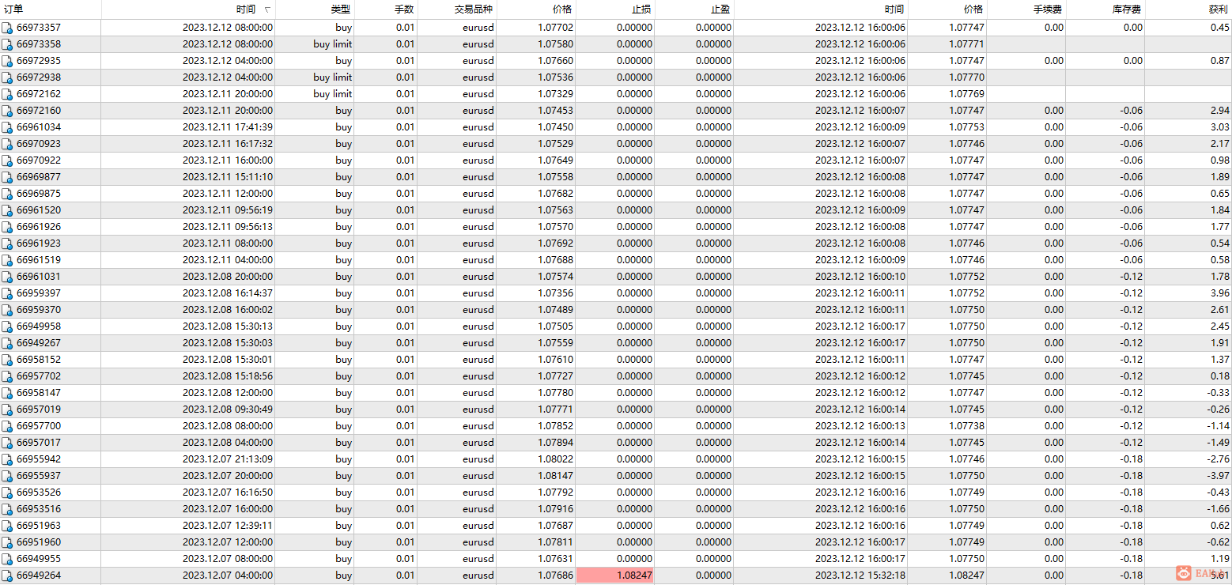This screenshot has width=1232, height=585.
Task: Select the icon for order 66969877
Action: pos(8,177)
